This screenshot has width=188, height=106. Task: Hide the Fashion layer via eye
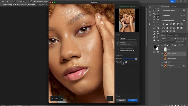tap(162, 54)
